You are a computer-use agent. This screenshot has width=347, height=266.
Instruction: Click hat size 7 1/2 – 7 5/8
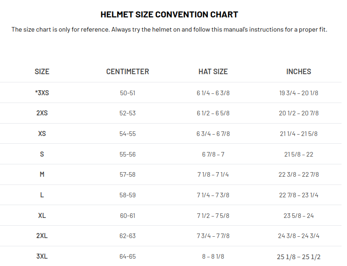pos(213,216)
